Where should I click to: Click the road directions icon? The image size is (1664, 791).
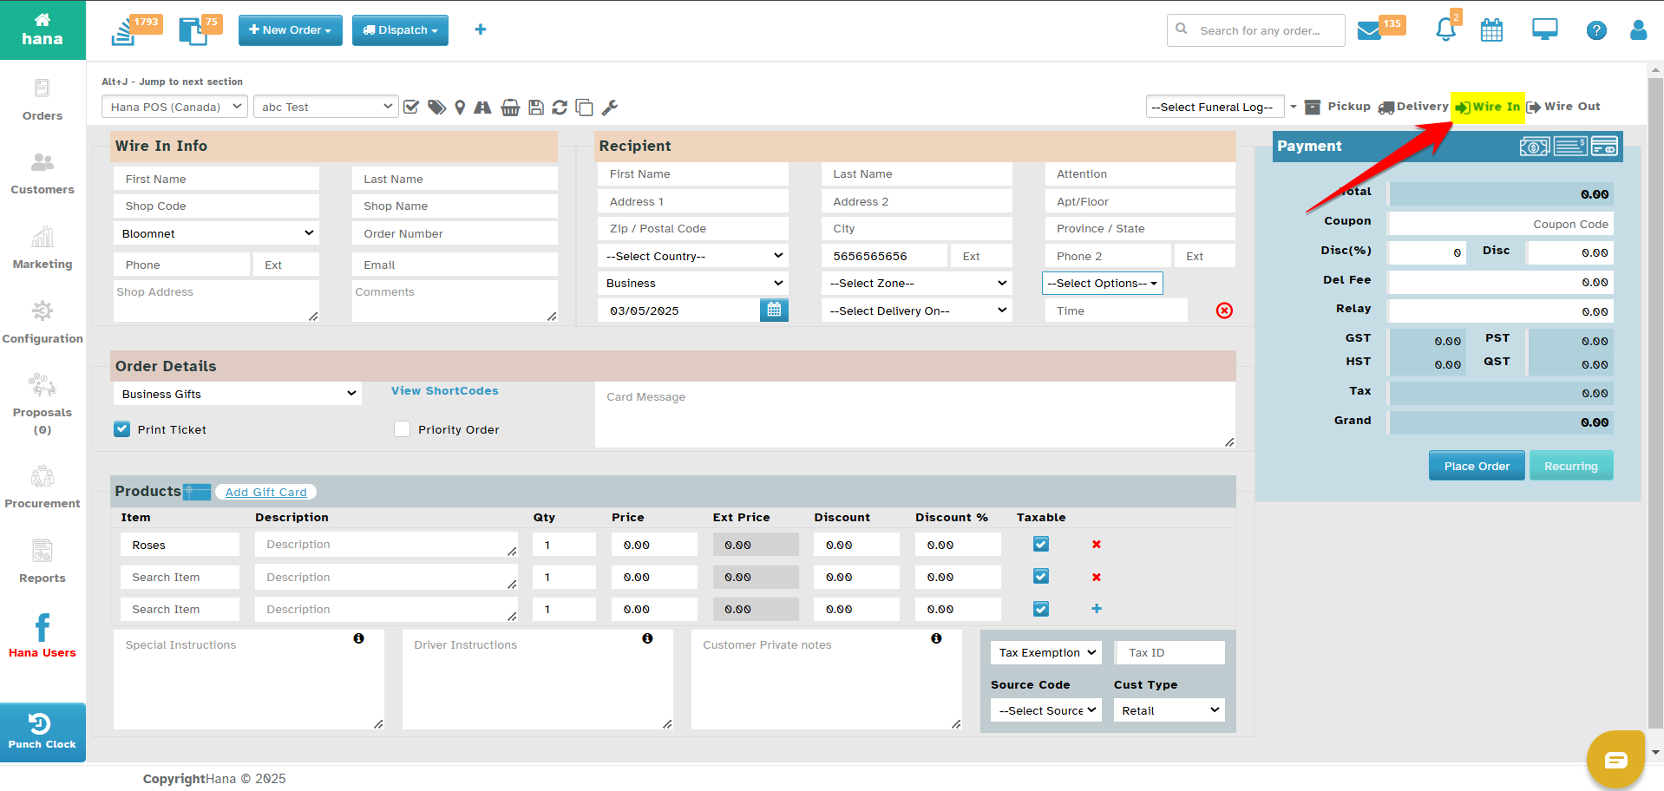coord(483,108)
